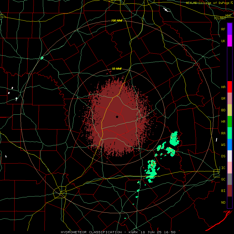Image resolution: width=234 pixels, height=234 pixels.
Task: Click the WS legend label
Action: point(223,145)
